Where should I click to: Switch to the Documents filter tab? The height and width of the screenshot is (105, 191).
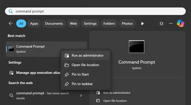click(x=54, y=23)
